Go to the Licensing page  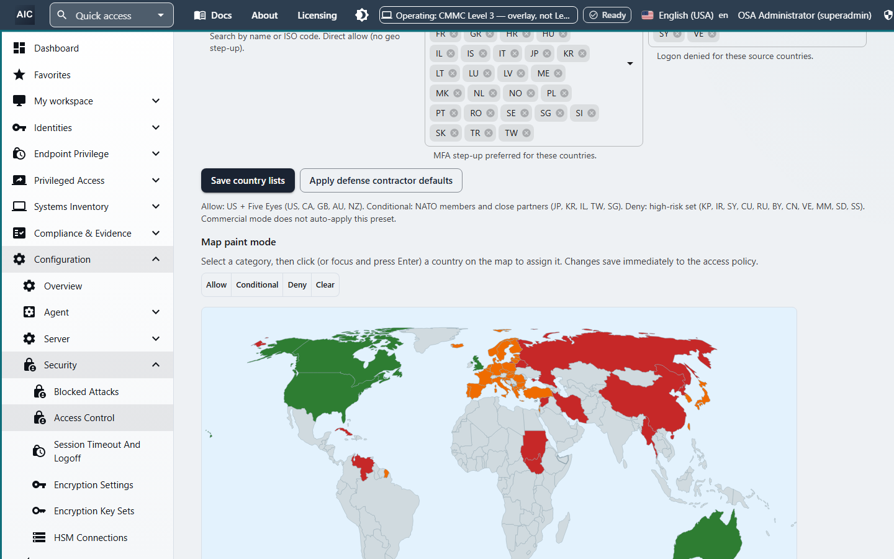(317, 15)
